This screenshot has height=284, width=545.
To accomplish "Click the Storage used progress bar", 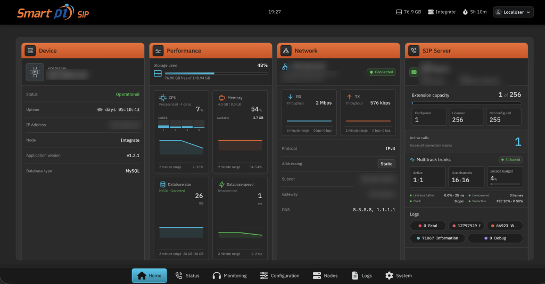I will tap(216, 73).
